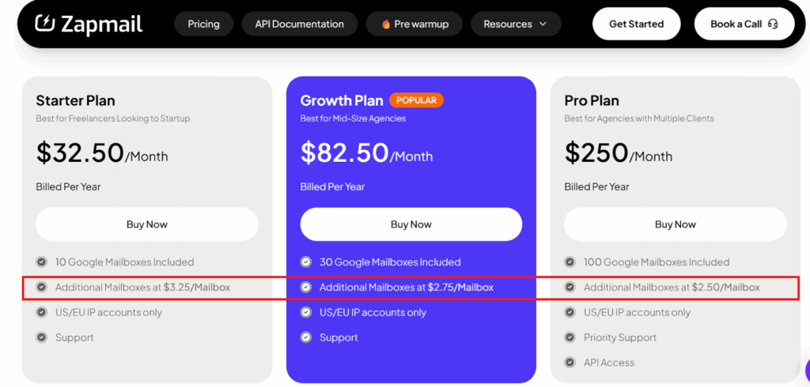Click the flame icon beside Pre warmup
The height and width of the screenshot is (387, 810).
coord(386,24)
